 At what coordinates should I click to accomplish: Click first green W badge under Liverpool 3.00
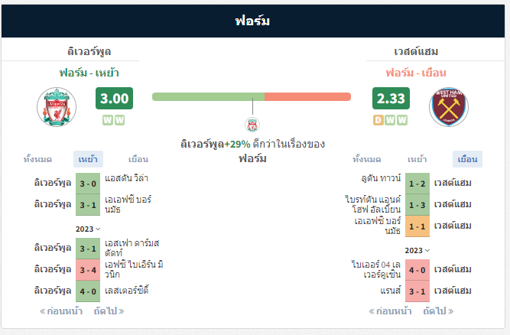(108, 120)
